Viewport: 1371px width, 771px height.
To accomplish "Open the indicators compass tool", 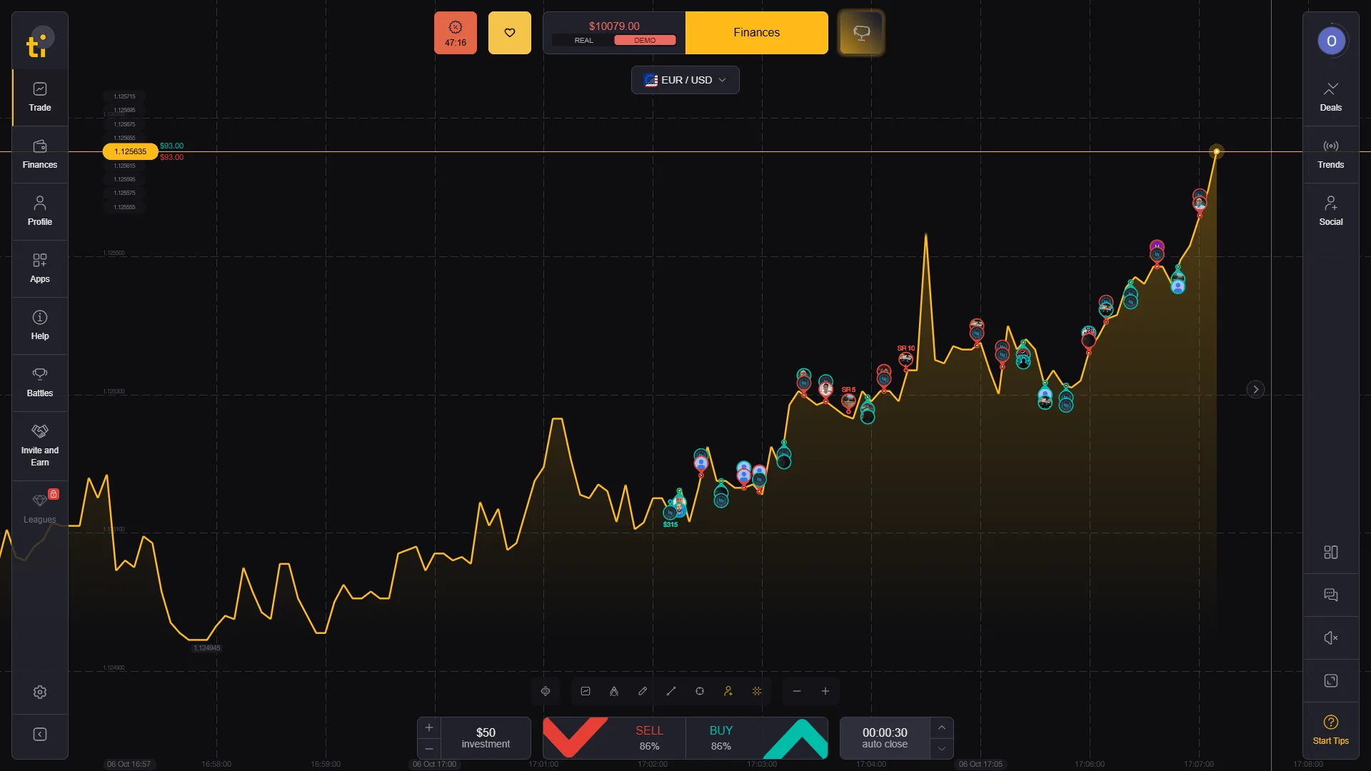I will click(x=614, y=691).
